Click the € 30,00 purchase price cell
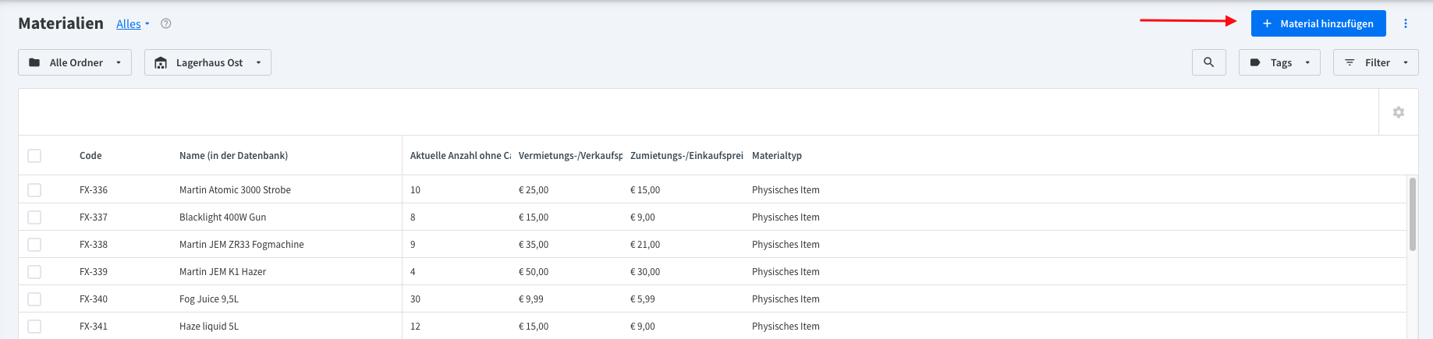This screenshot has height=339, width=1433. click(645, 272)
